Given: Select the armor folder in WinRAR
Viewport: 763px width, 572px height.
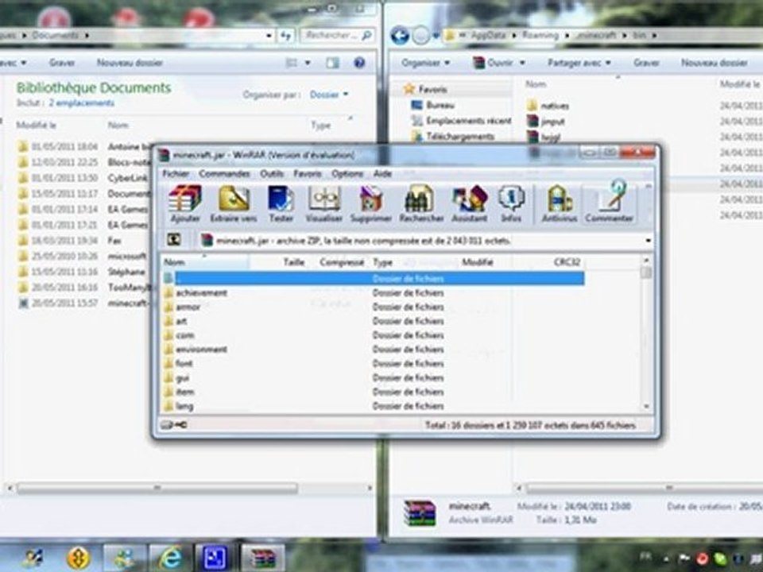Looking at the screenshot, I should pos(188,307).
